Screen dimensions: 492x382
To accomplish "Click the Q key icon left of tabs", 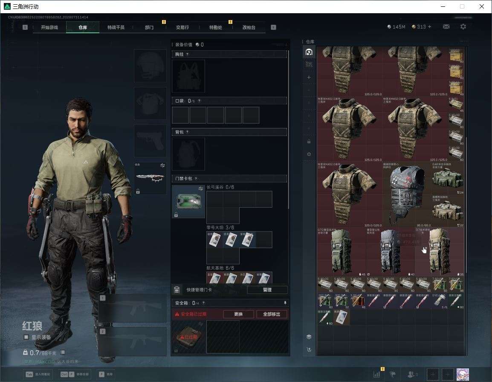I will (x=25, y=27).
